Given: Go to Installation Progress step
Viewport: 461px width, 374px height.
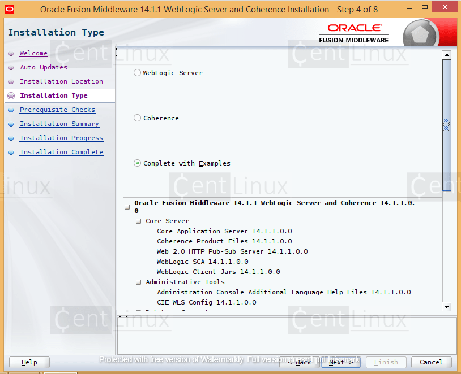Looking at the screenshot, I should [x=61, y=138].
